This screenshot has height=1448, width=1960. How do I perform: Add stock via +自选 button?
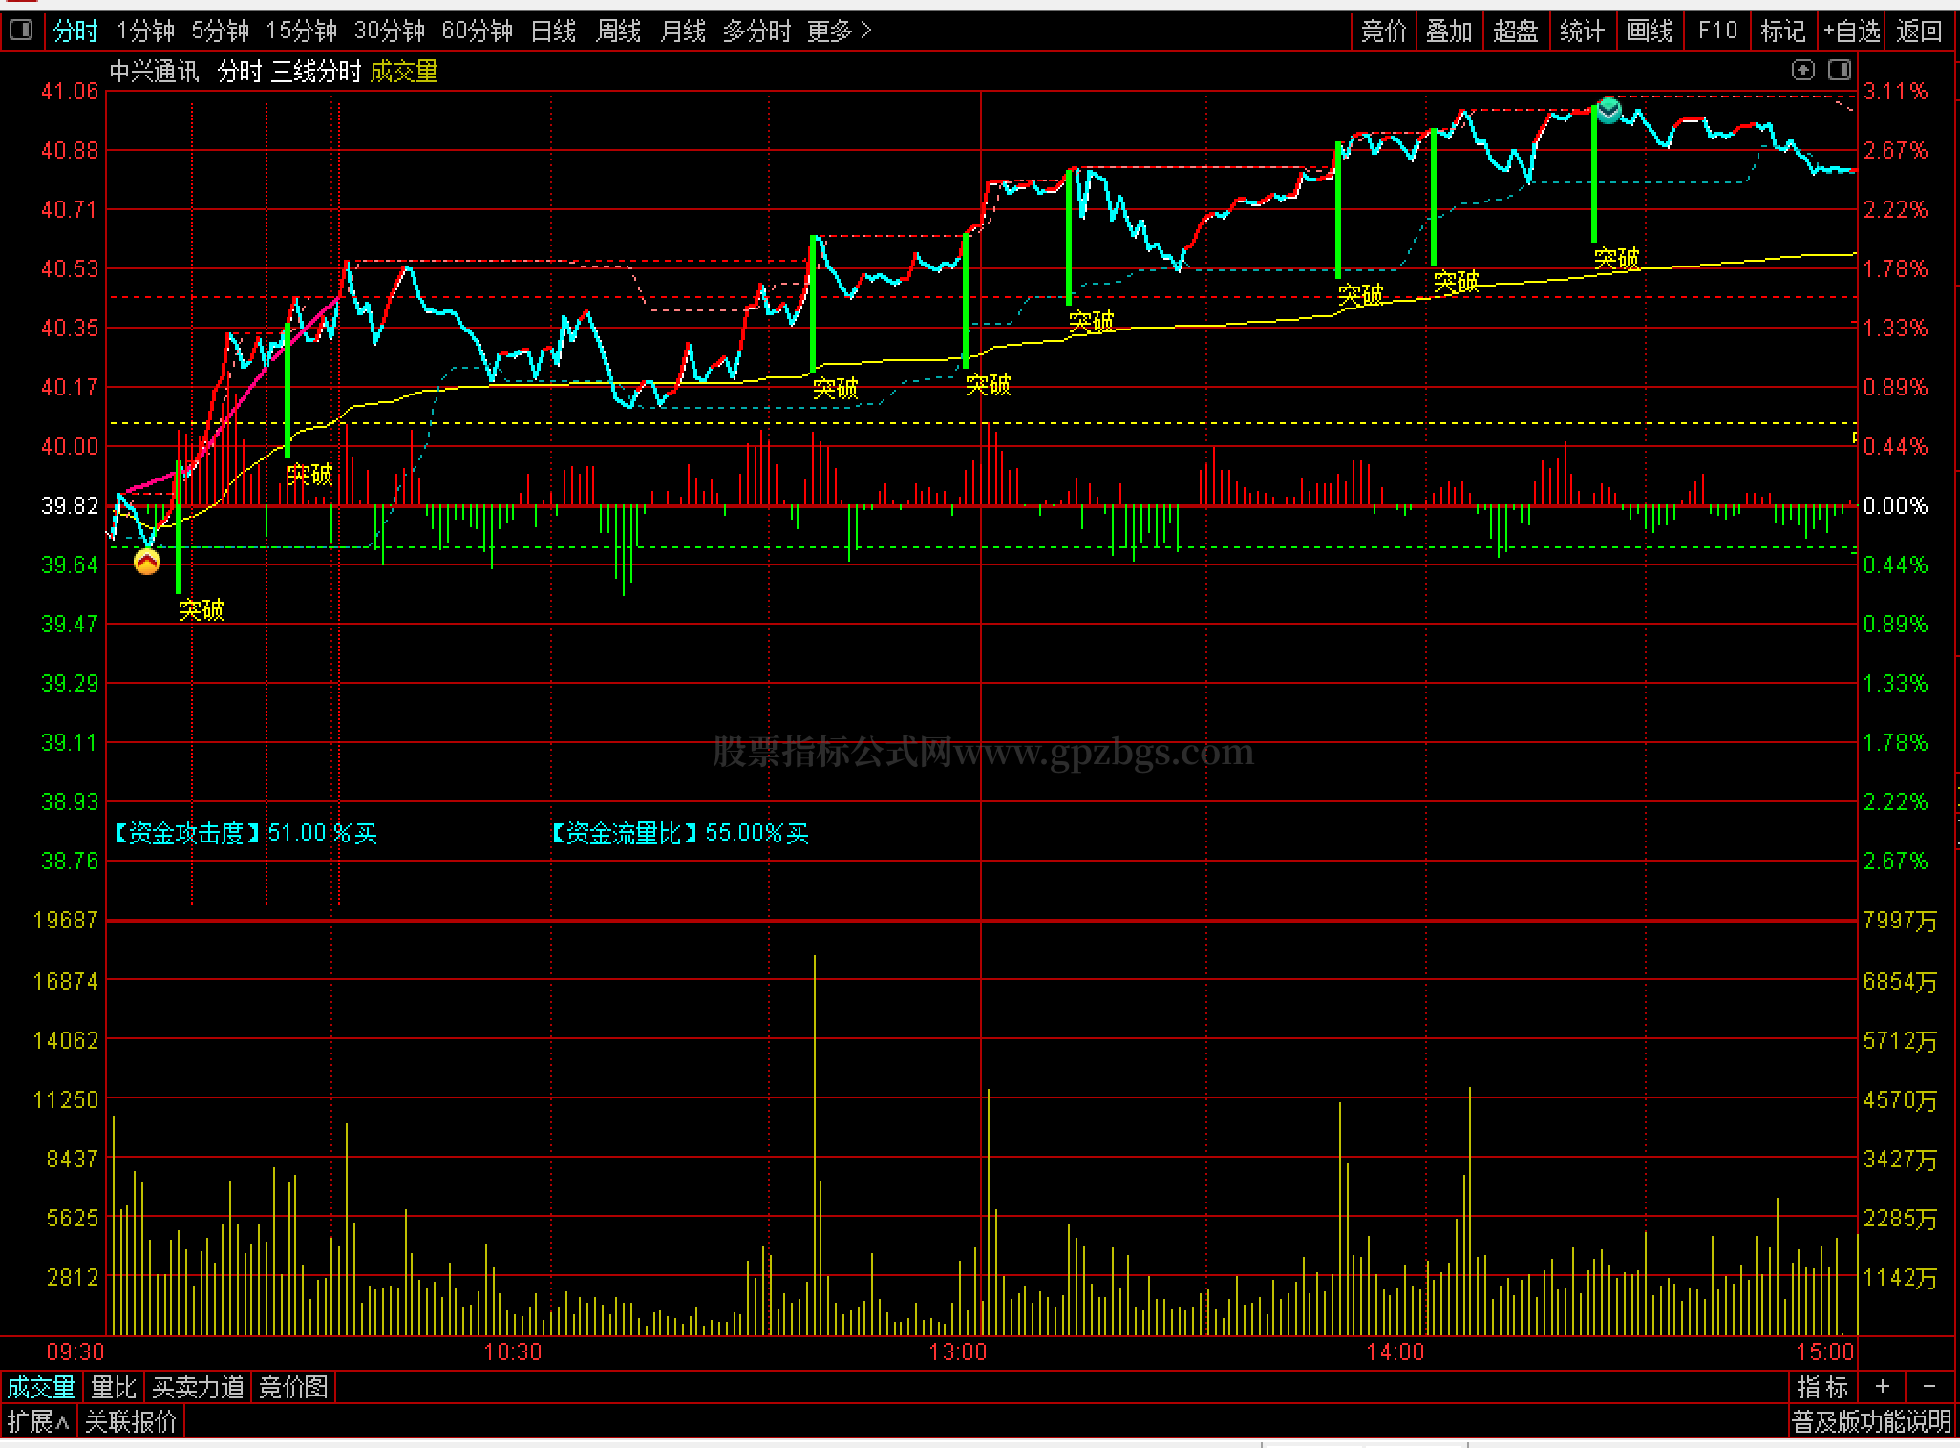pyautogui.click(x=1851, y=32)
